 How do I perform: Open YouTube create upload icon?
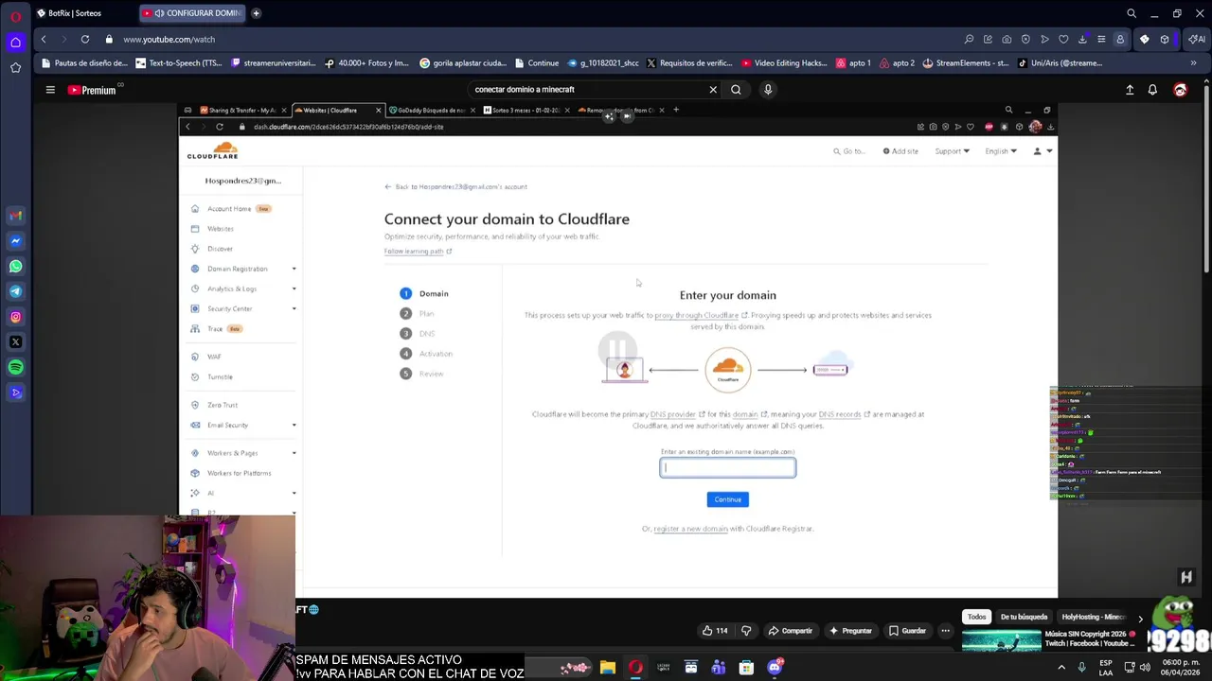[1130, 90]
